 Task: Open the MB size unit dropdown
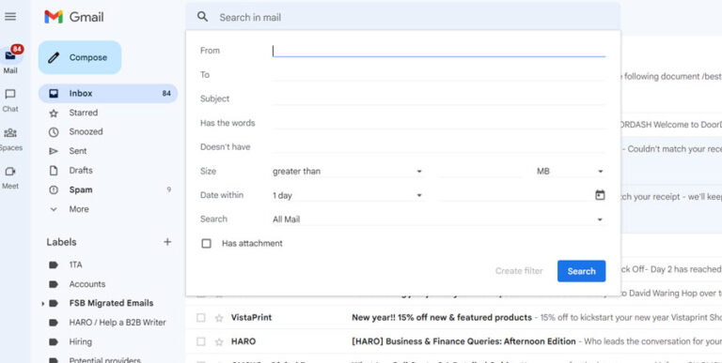coord(570,172)
